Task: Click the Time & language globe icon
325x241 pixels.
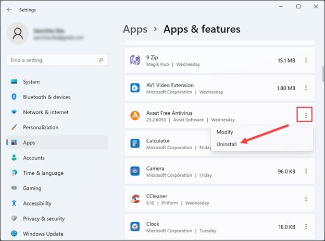Action: (14, 173)
